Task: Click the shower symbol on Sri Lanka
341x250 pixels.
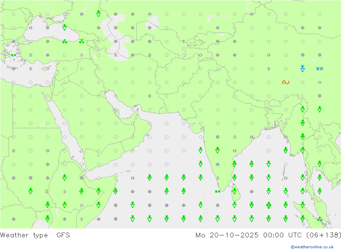Action: coord(235,191)
